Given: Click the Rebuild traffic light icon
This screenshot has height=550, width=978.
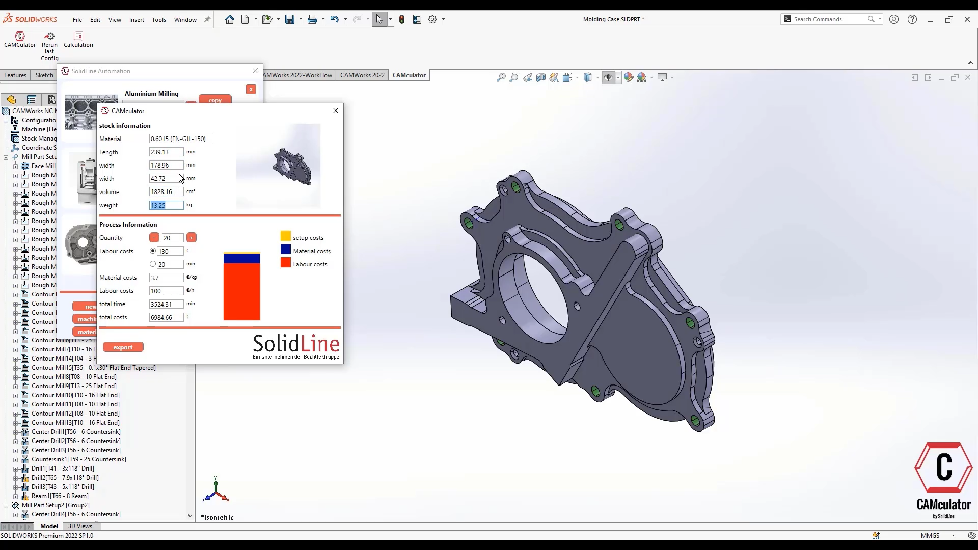Looking at the screenshot, I should [x=402, y=19].
